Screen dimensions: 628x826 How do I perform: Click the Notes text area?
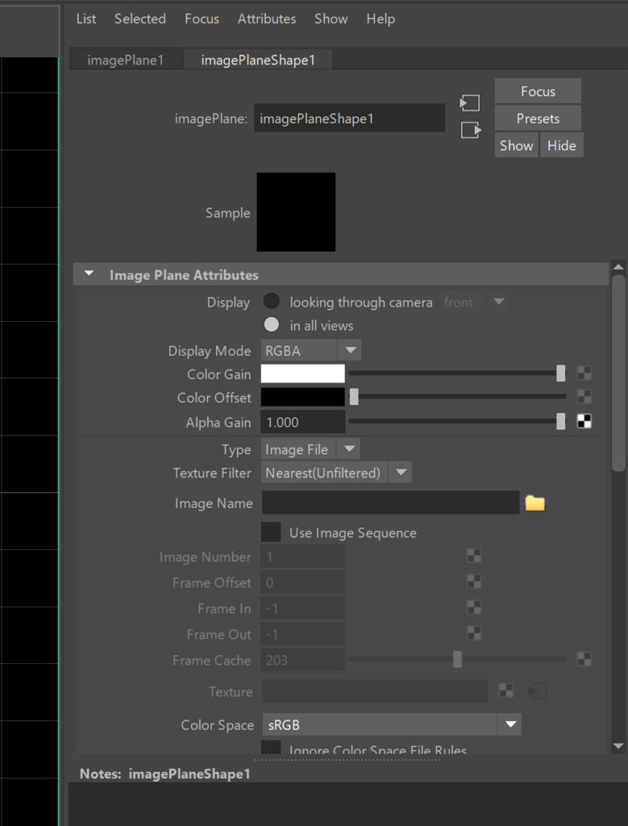(x=348, y=804)
